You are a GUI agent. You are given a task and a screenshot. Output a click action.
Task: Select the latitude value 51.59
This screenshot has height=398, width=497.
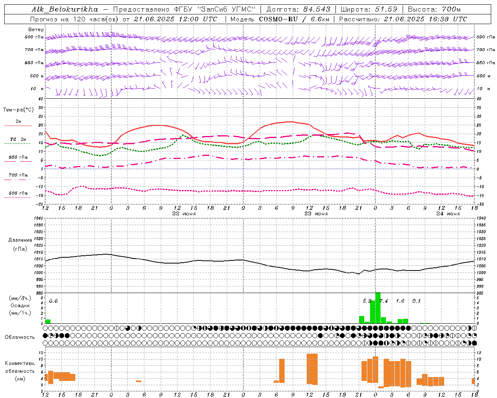(x=386, y=9)
